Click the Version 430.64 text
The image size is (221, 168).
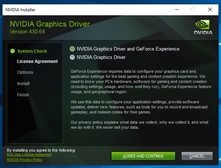[27, 32]
